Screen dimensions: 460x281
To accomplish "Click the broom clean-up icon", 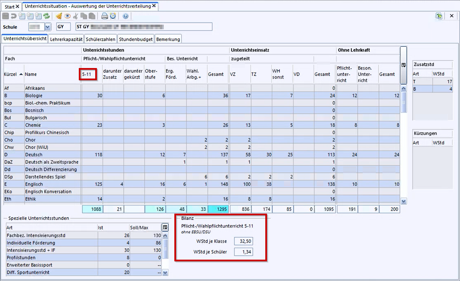I will 59,16.
